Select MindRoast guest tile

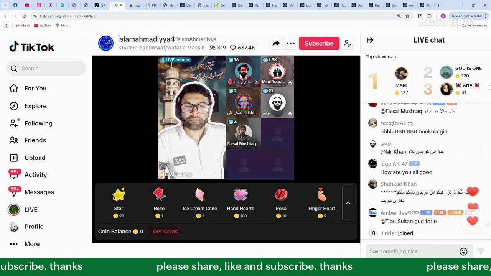(278, 71)
